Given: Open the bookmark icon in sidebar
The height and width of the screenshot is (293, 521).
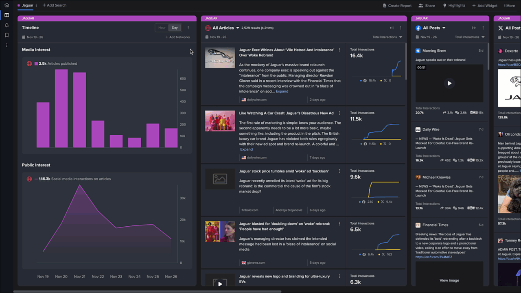Looking at the screenshot, I should point(7,35).
